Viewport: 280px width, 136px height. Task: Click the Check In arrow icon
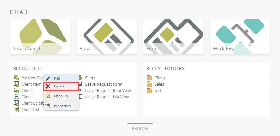tap(48, 96)
